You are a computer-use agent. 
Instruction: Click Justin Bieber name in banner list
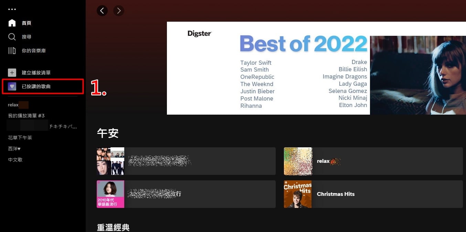pyautogui.click(x=257, y=91)
